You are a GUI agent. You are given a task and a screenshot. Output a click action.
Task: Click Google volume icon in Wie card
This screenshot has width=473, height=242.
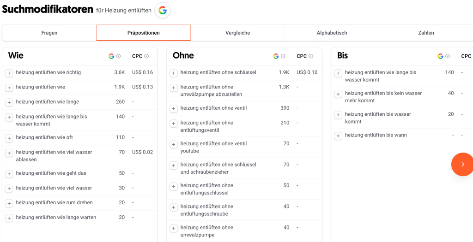111,56
